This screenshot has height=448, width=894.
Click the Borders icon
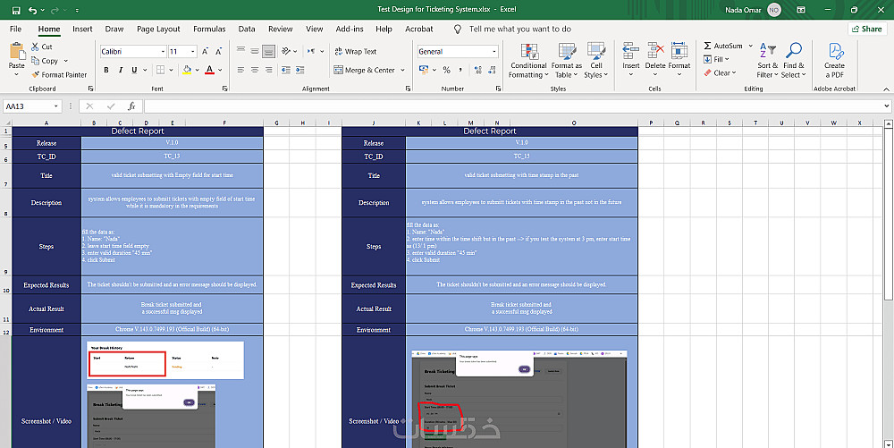(x=160, y=70)
